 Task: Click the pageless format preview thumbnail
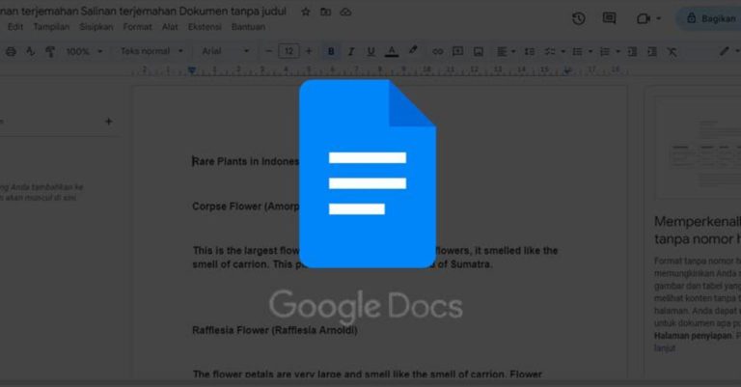pos(699,148)
